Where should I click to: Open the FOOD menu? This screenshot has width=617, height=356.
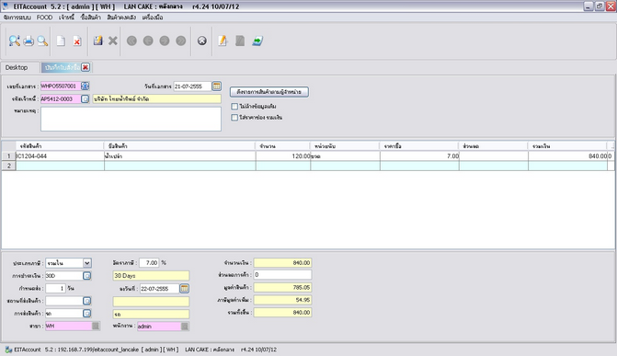(x=44, y=17)
